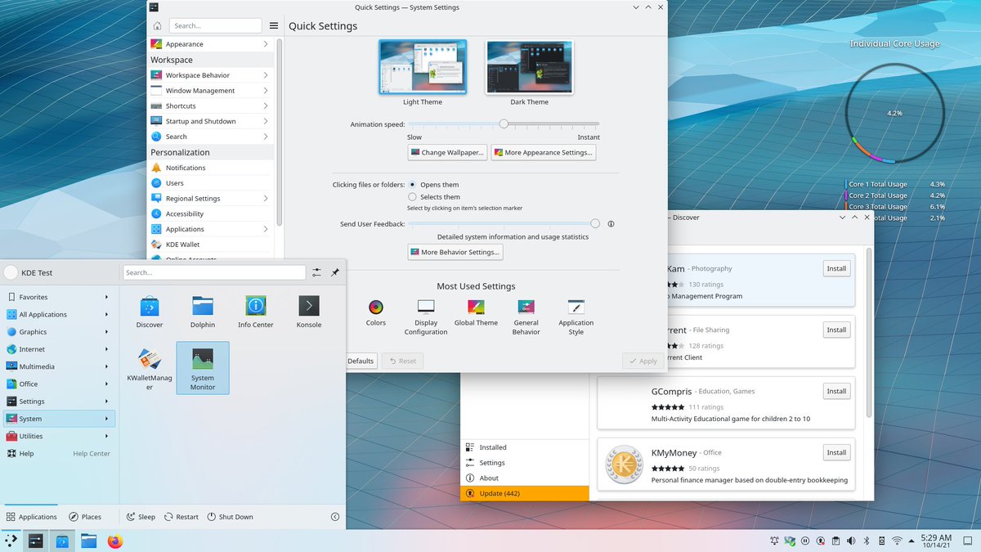Select the 'Selects them' radio button

click(x=413, y=196)
